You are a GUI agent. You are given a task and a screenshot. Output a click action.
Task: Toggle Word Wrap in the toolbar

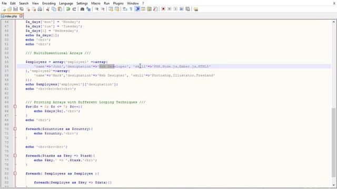pos(125,9)
